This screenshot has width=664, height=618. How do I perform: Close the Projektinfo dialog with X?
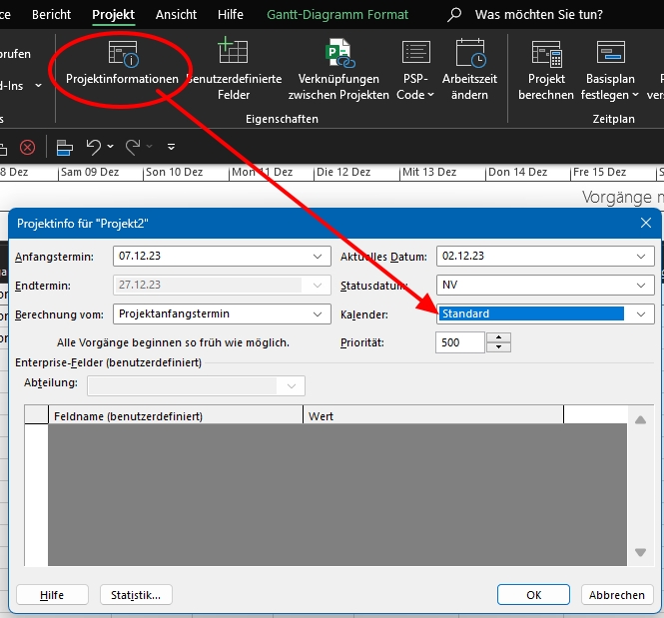[645, 223]
